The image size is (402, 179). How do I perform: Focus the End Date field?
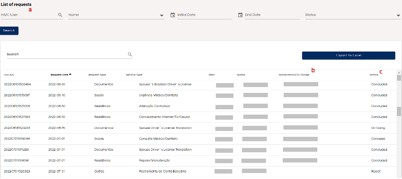pyautogui.click(x=272, y=15)
